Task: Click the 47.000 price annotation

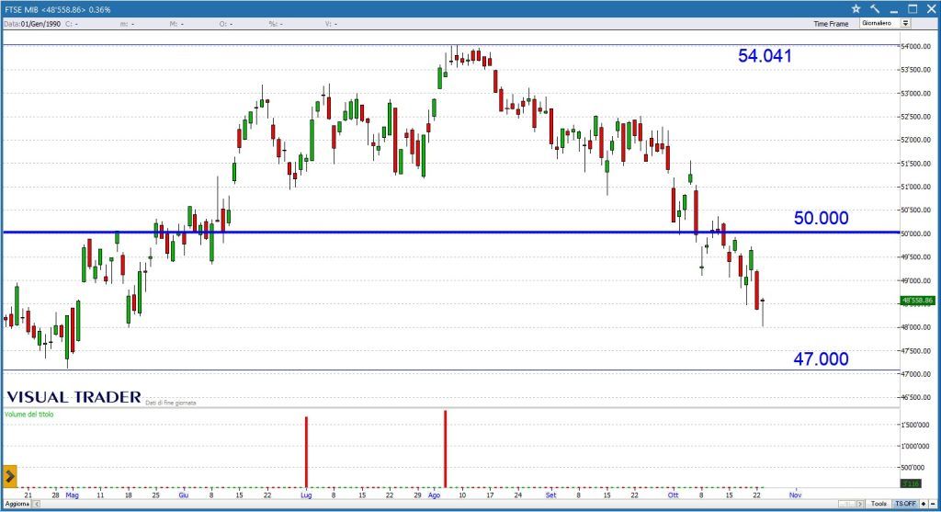Action: point(821,358)
